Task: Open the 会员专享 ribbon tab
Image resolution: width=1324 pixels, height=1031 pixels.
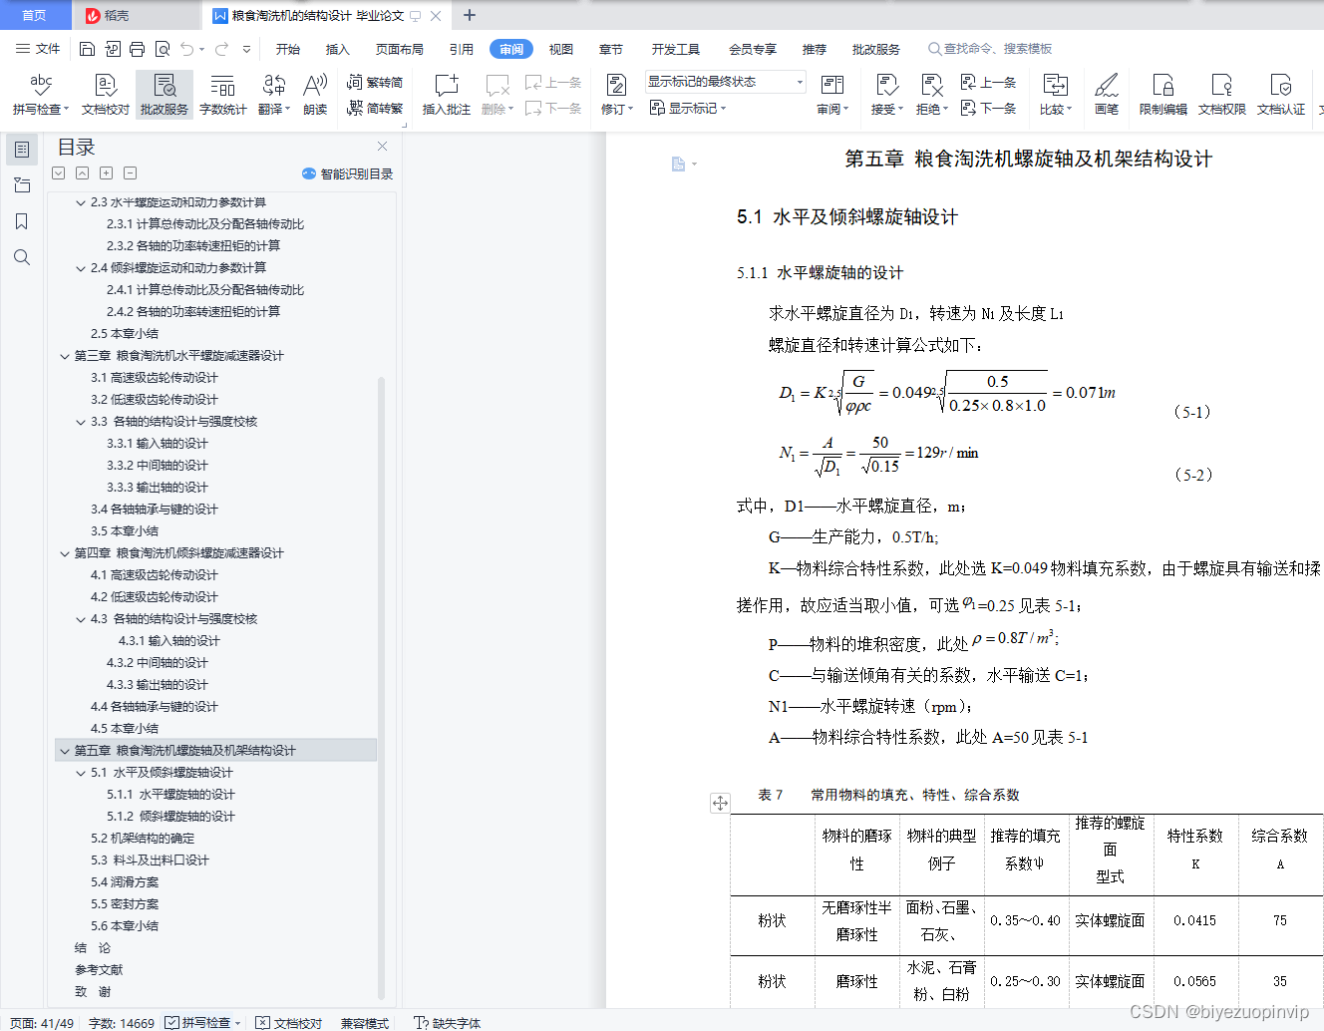Action: coord(753,49)
